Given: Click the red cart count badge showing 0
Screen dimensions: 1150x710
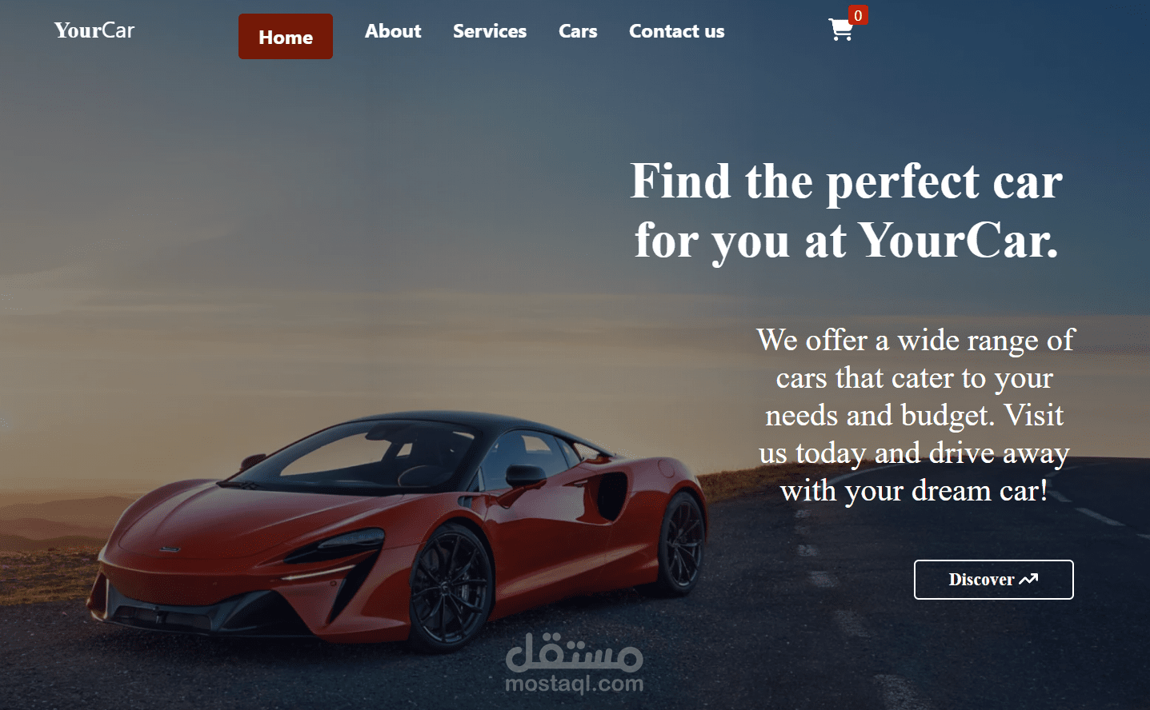Looking at the screenshot, I should tap(858, 15).
